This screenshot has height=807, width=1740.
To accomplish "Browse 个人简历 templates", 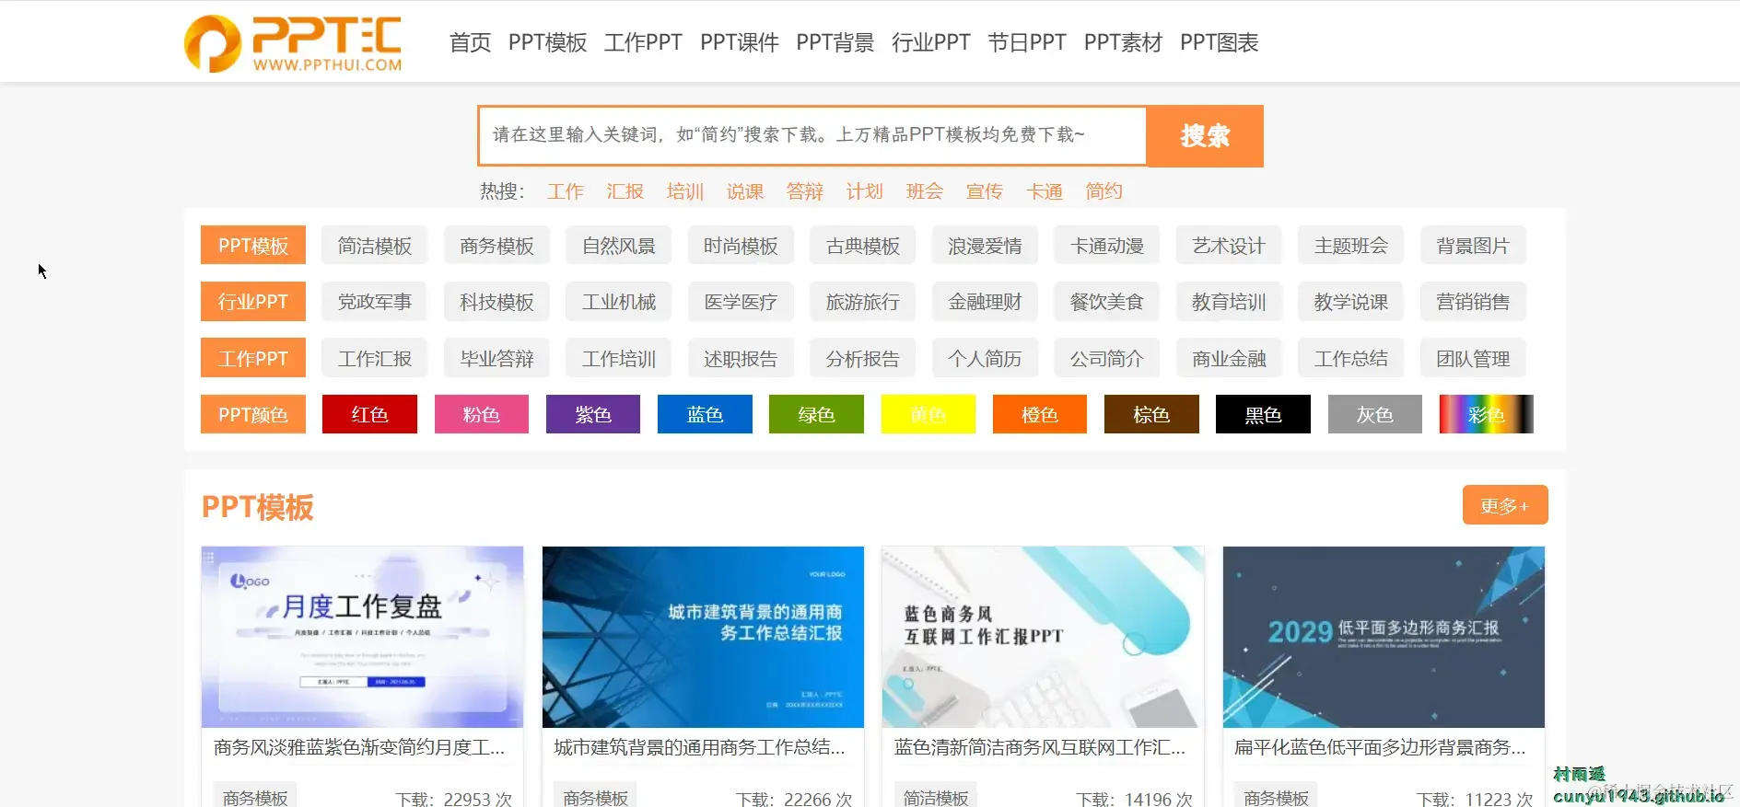I will [985, 358].
